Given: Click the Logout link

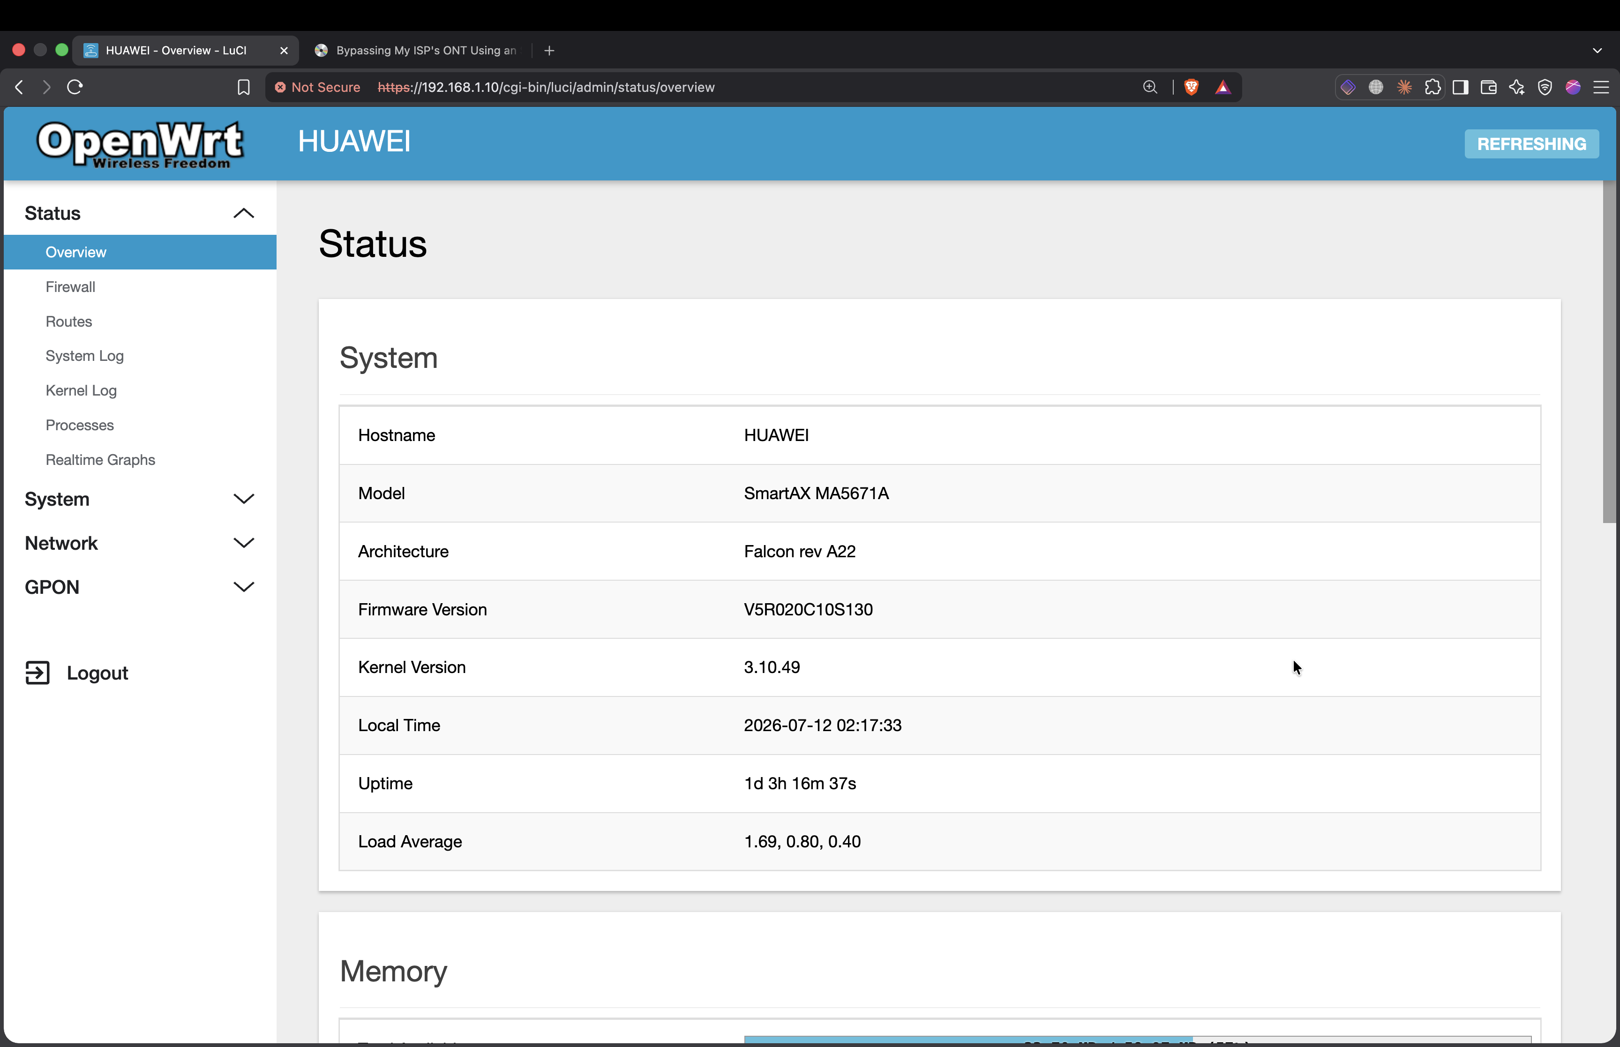Looking at the screenshot, I should (x=97, y=673).
